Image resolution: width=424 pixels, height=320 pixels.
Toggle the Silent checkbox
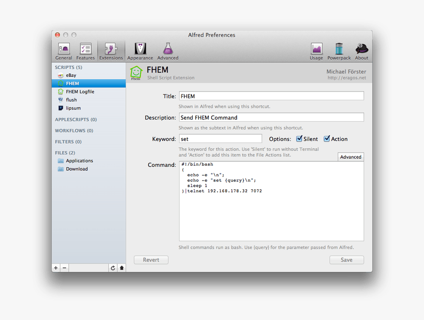[x=299, y=139]
